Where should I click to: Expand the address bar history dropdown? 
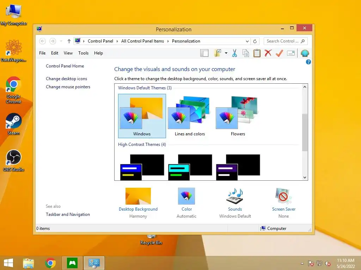(x=247, y=41)
